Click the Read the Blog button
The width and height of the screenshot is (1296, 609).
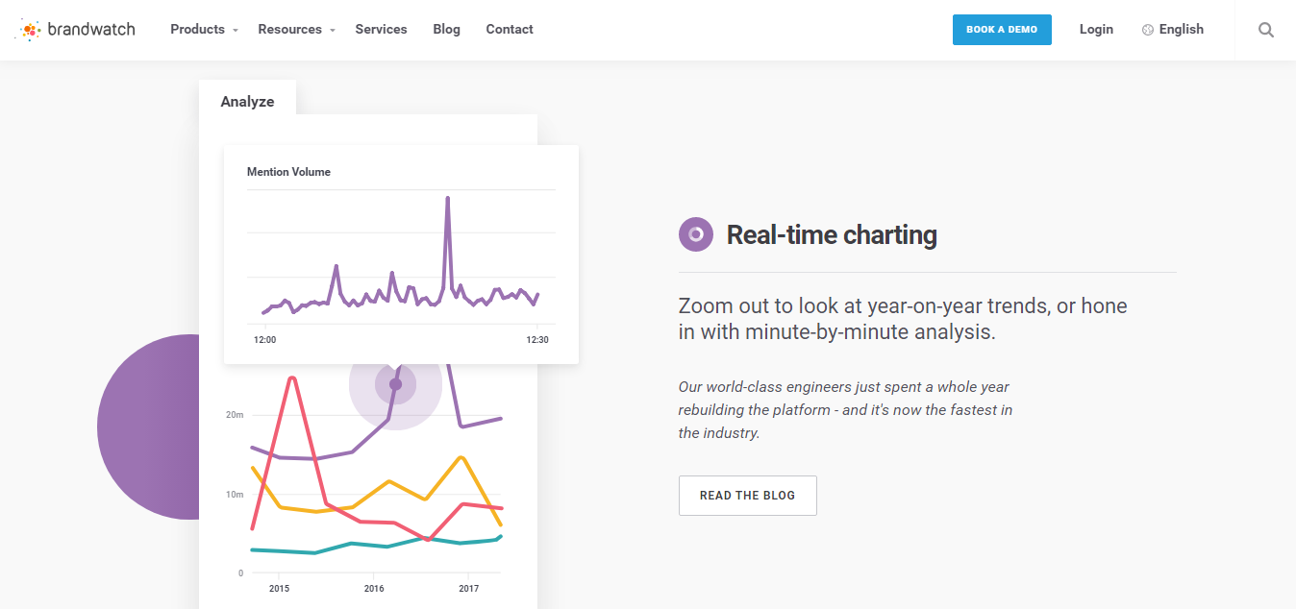click(x=747, y=496)
